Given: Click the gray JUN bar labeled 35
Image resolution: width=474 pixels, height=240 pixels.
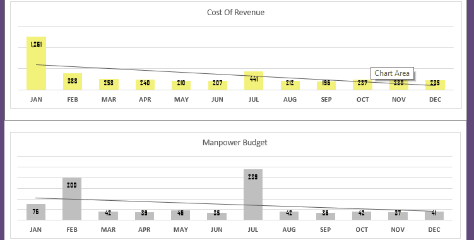Looking at the screenshot, I should point(216,217).
